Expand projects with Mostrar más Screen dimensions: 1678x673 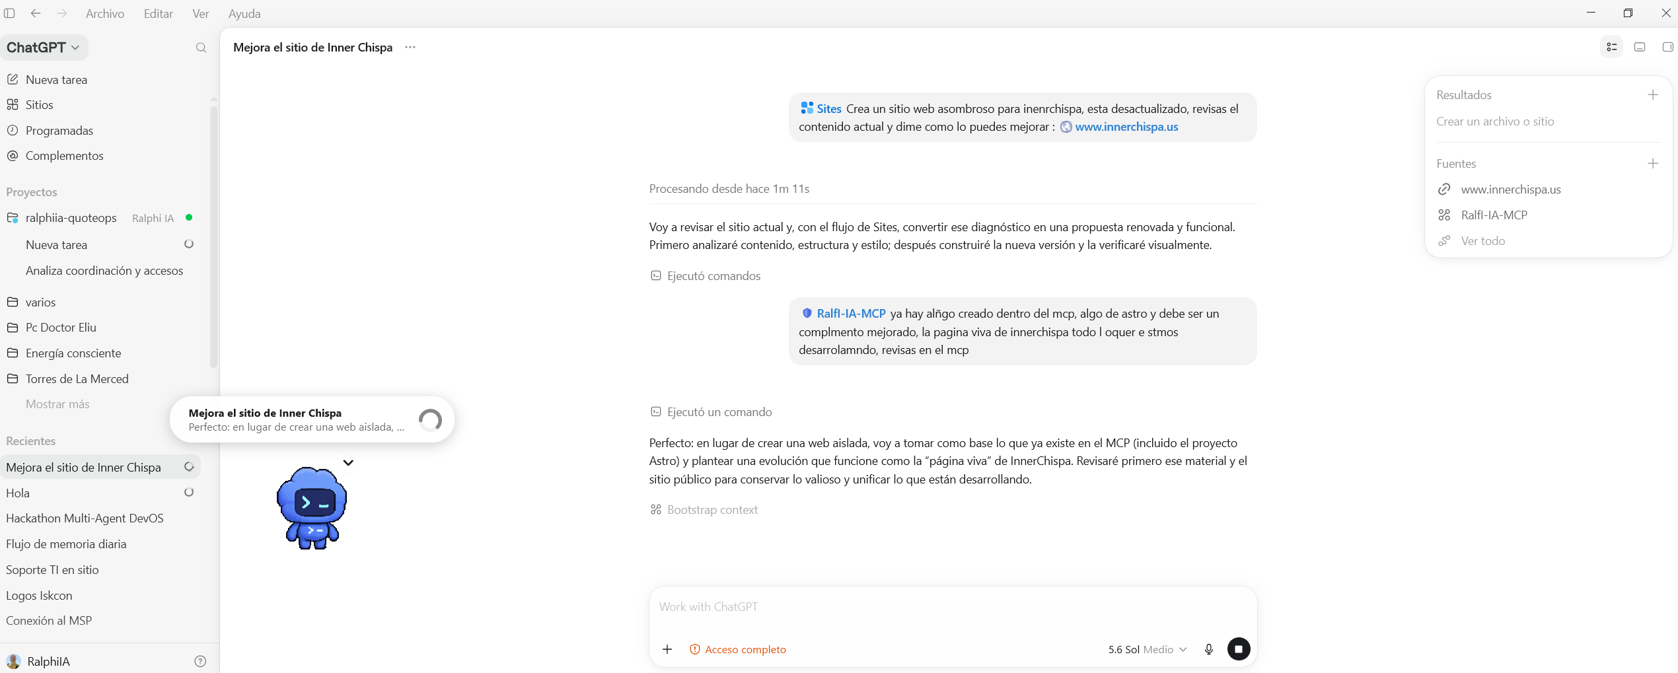(57, 404)
